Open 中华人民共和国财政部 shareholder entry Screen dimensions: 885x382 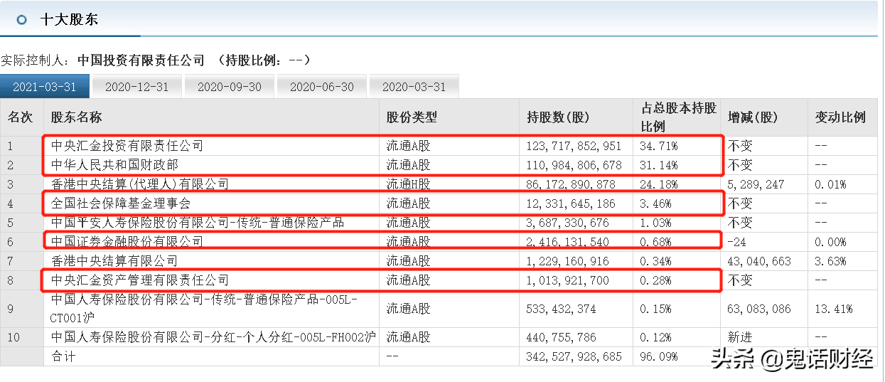coord(114,165)
